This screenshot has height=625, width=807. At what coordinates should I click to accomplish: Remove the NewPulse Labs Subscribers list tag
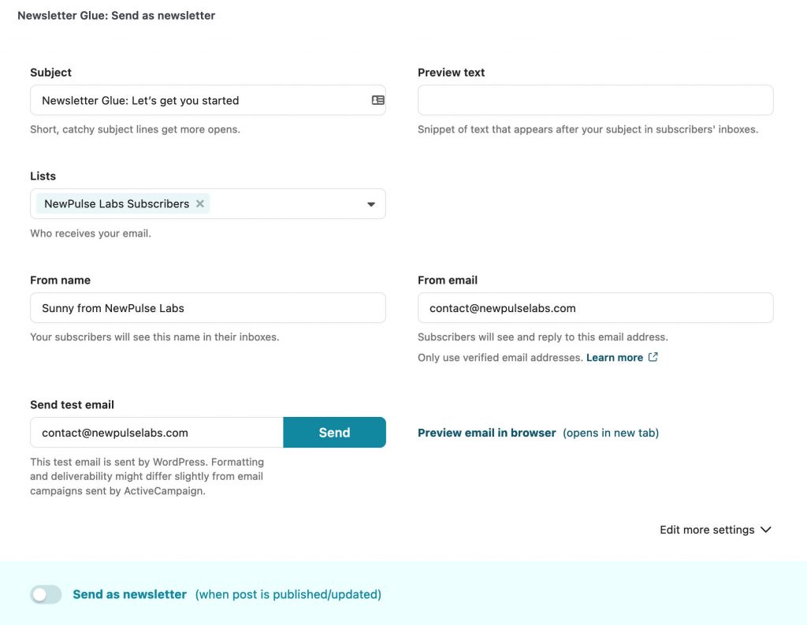(x=200, y=203)
